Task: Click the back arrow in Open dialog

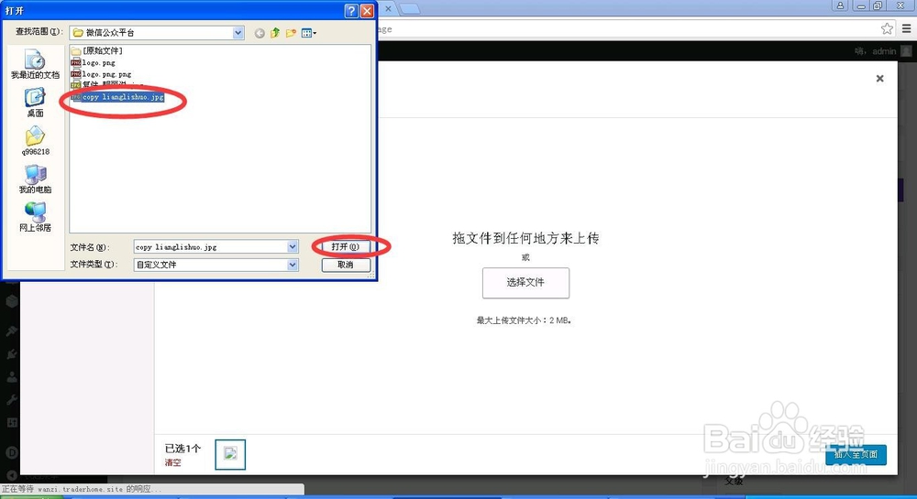Action: [x=260, y=33]
